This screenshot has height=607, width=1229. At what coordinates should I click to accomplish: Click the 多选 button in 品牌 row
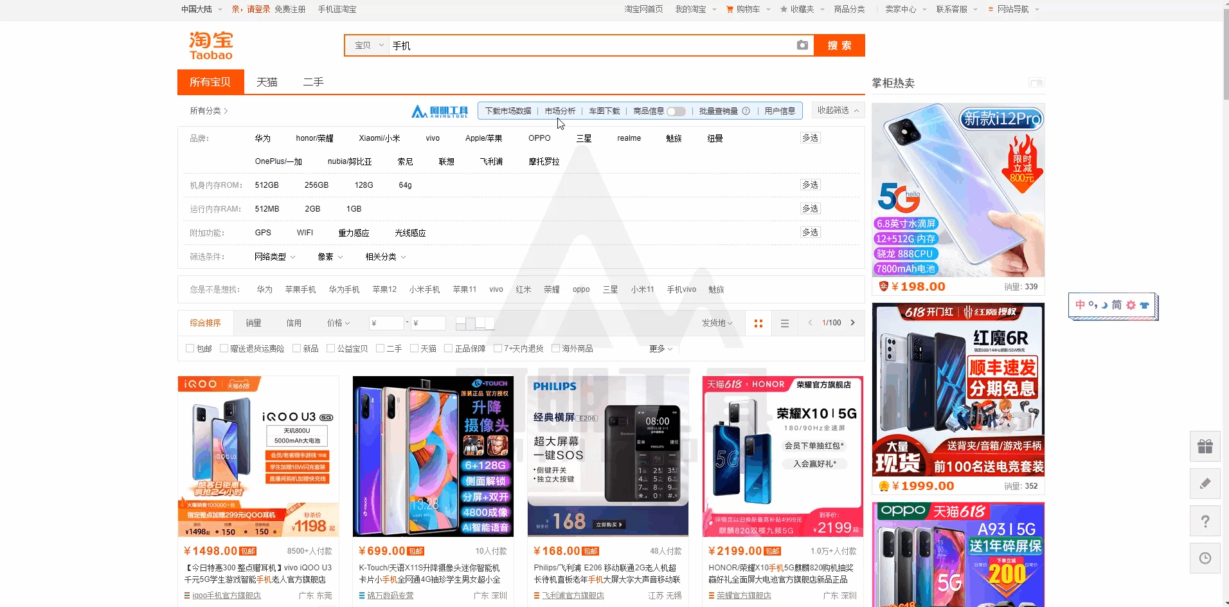tap(810, 138)
